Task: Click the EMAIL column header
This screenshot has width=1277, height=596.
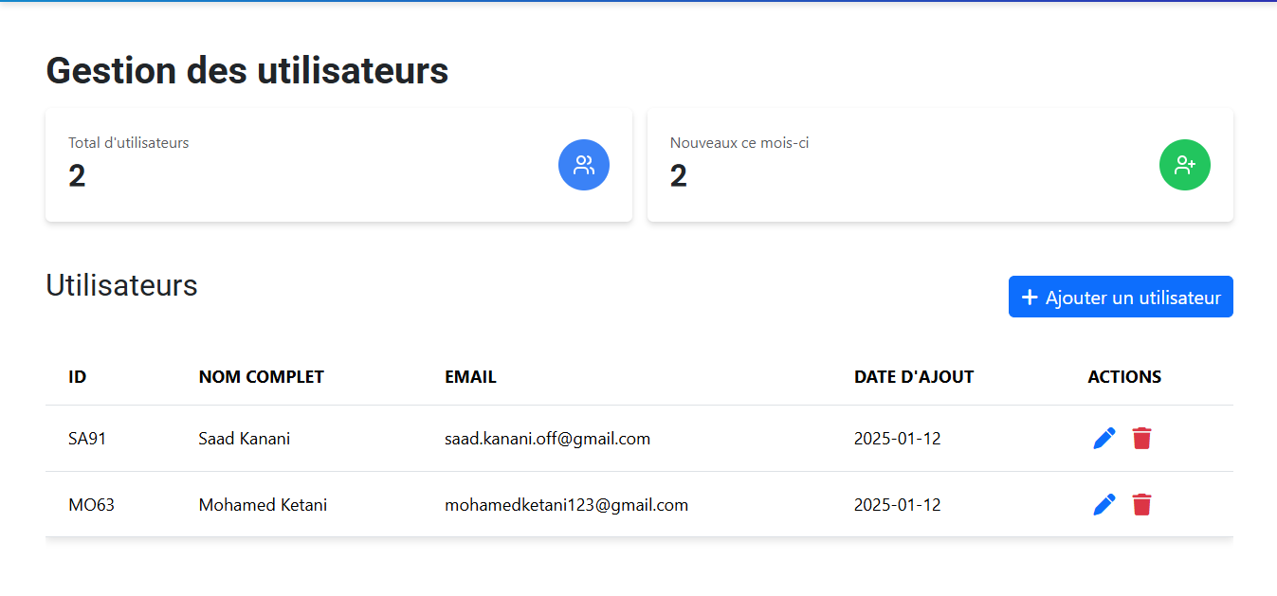Action: (x=470, y=376)
